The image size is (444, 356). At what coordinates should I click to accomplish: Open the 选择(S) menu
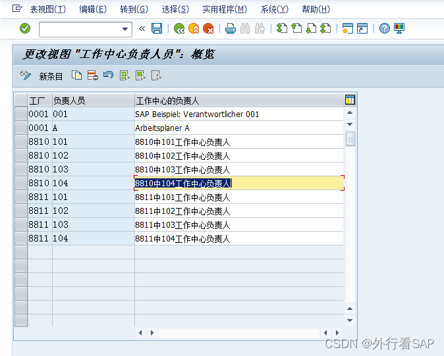tap(175, 9)
